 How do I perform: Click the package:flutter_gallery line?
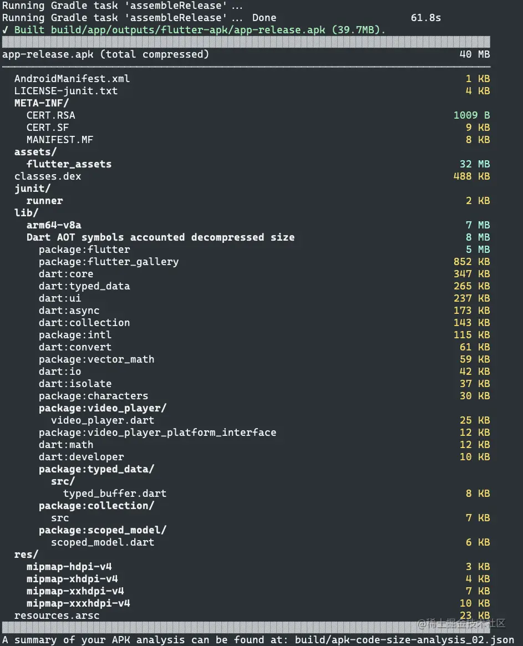pyautogui.click(x=264, y=262)
